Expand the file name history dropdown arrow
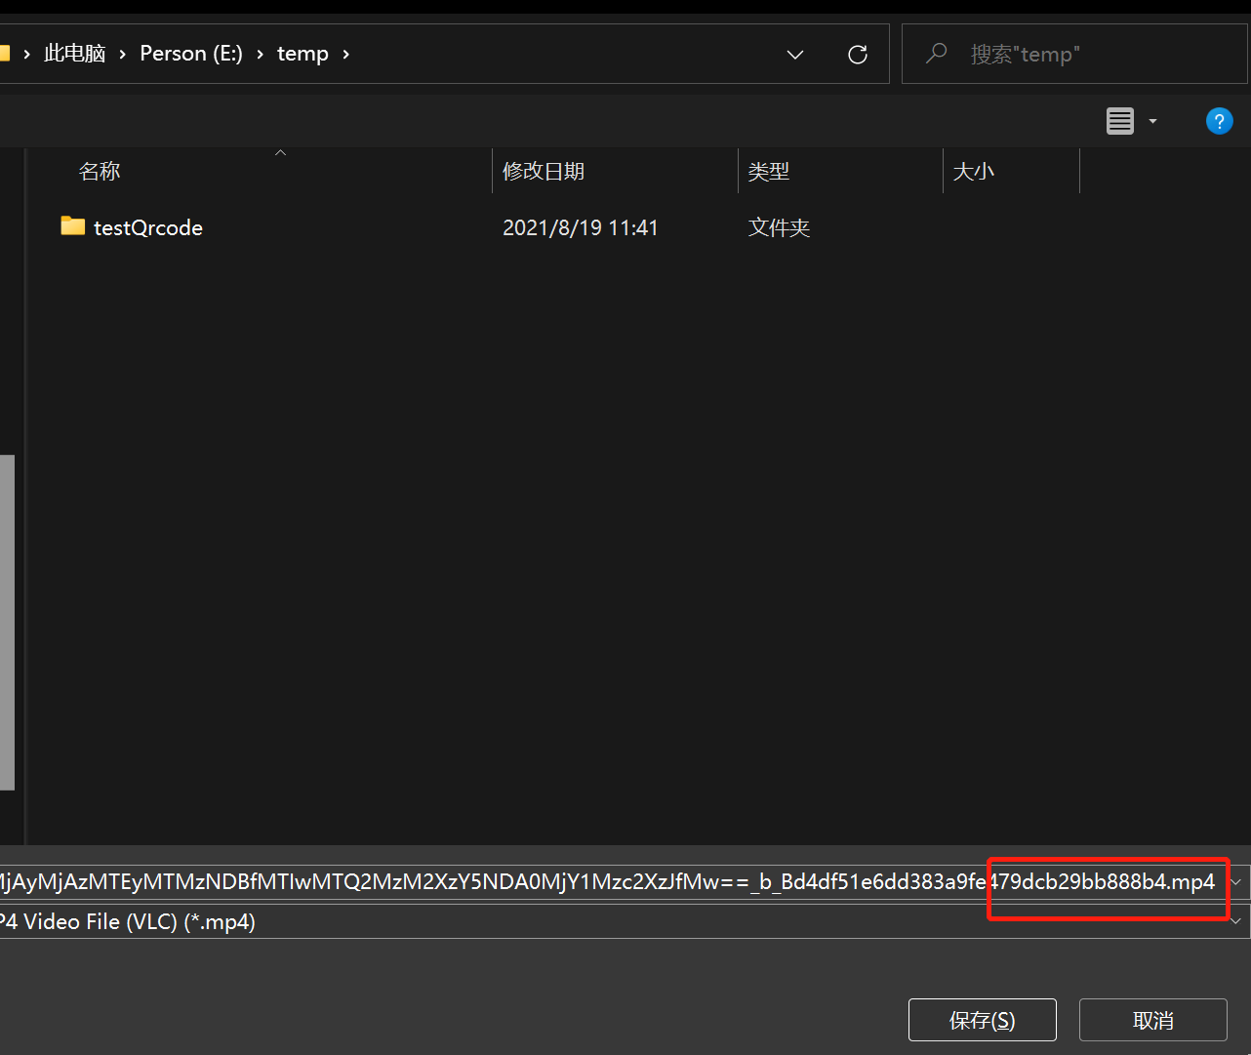This screenshot has height=1055, width=1251. pos(1236,882)
